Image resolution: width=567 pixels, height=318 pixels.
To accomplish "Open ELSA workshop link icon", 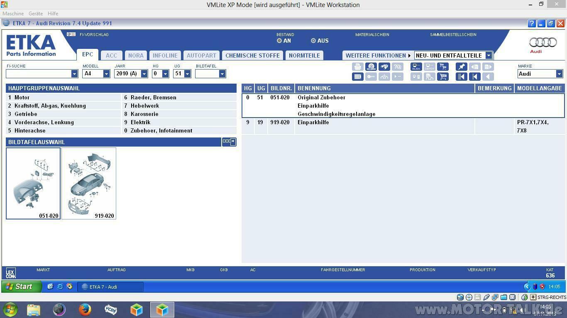I will point(416,67).
